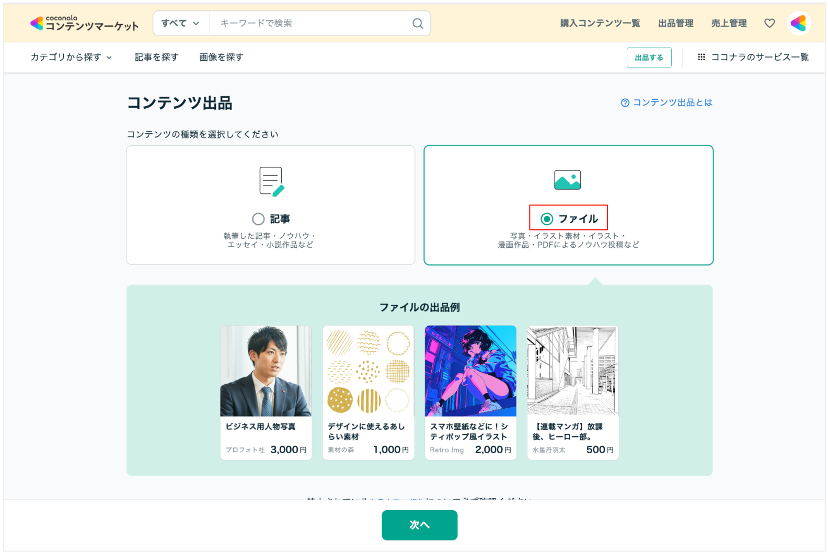Click the question mark help icon

pos(625,103)
